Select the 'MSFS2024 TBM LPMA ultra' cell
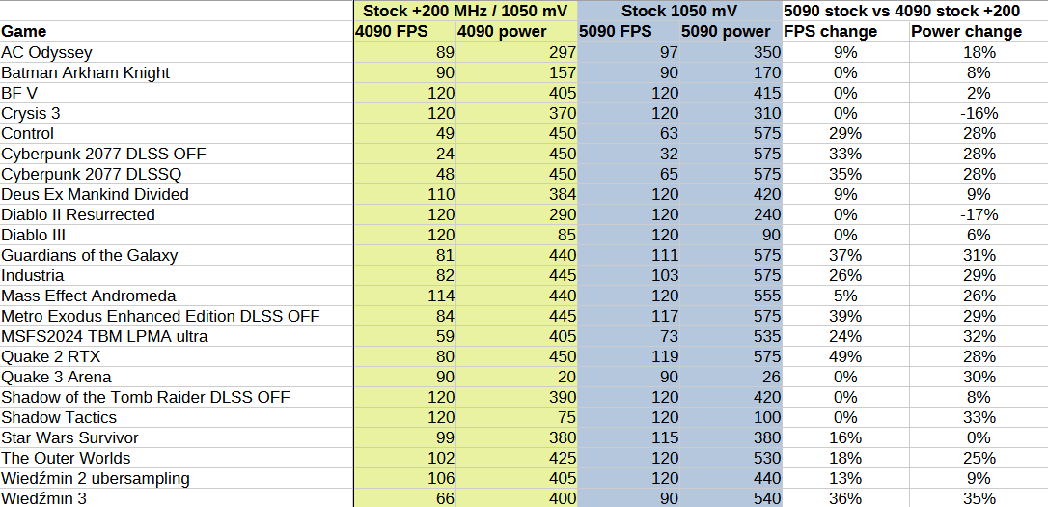 177,336
